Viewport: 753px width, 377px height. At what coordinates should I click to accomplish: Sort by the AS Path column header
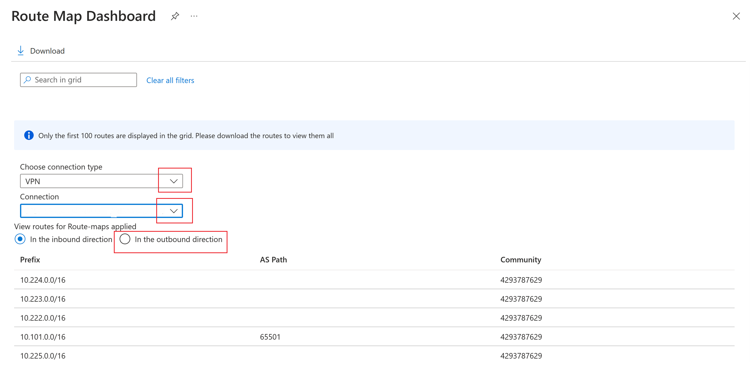(x=273, y=259)
